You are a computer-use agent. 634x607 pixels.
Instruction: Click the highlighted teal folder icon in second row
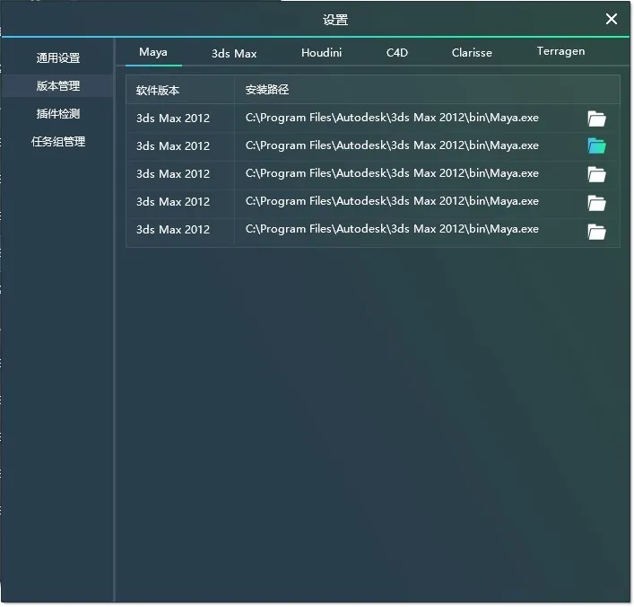pyautogui.click(x=596, y=145)
